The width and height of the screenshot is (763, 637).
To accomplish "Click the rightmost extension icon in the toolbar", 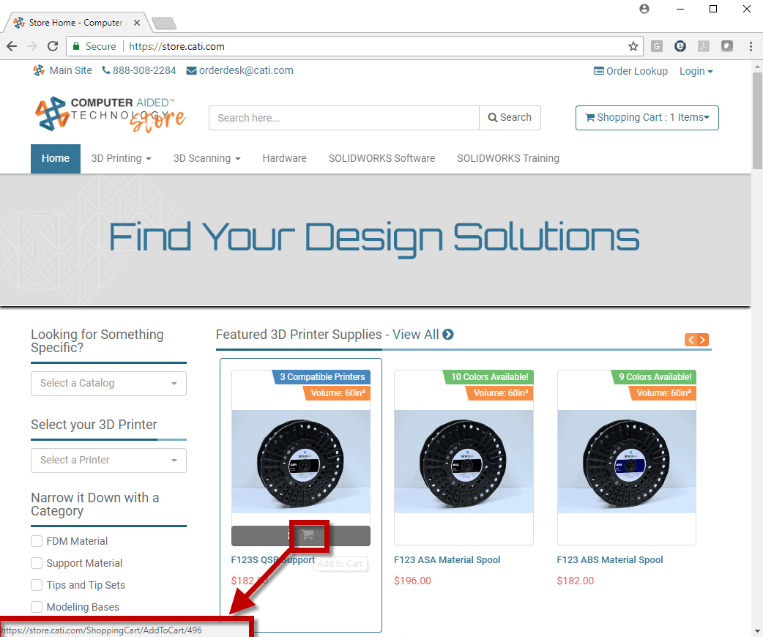I will [727, 46].
